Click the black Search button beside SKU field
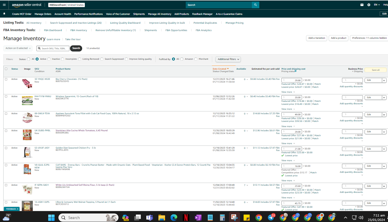 pos(76,48)
